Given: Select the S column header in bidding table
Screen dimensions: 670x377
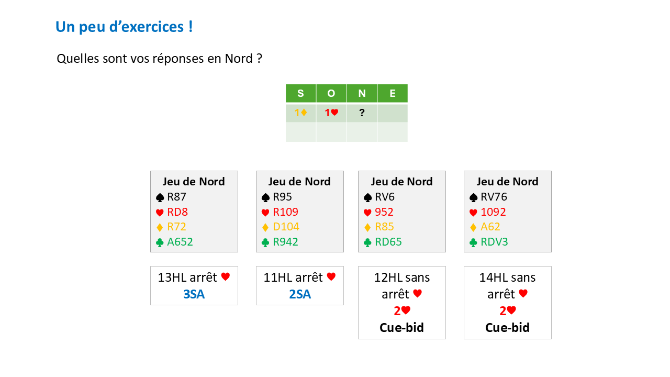Looking at the screenshot, I should point(300,94).
